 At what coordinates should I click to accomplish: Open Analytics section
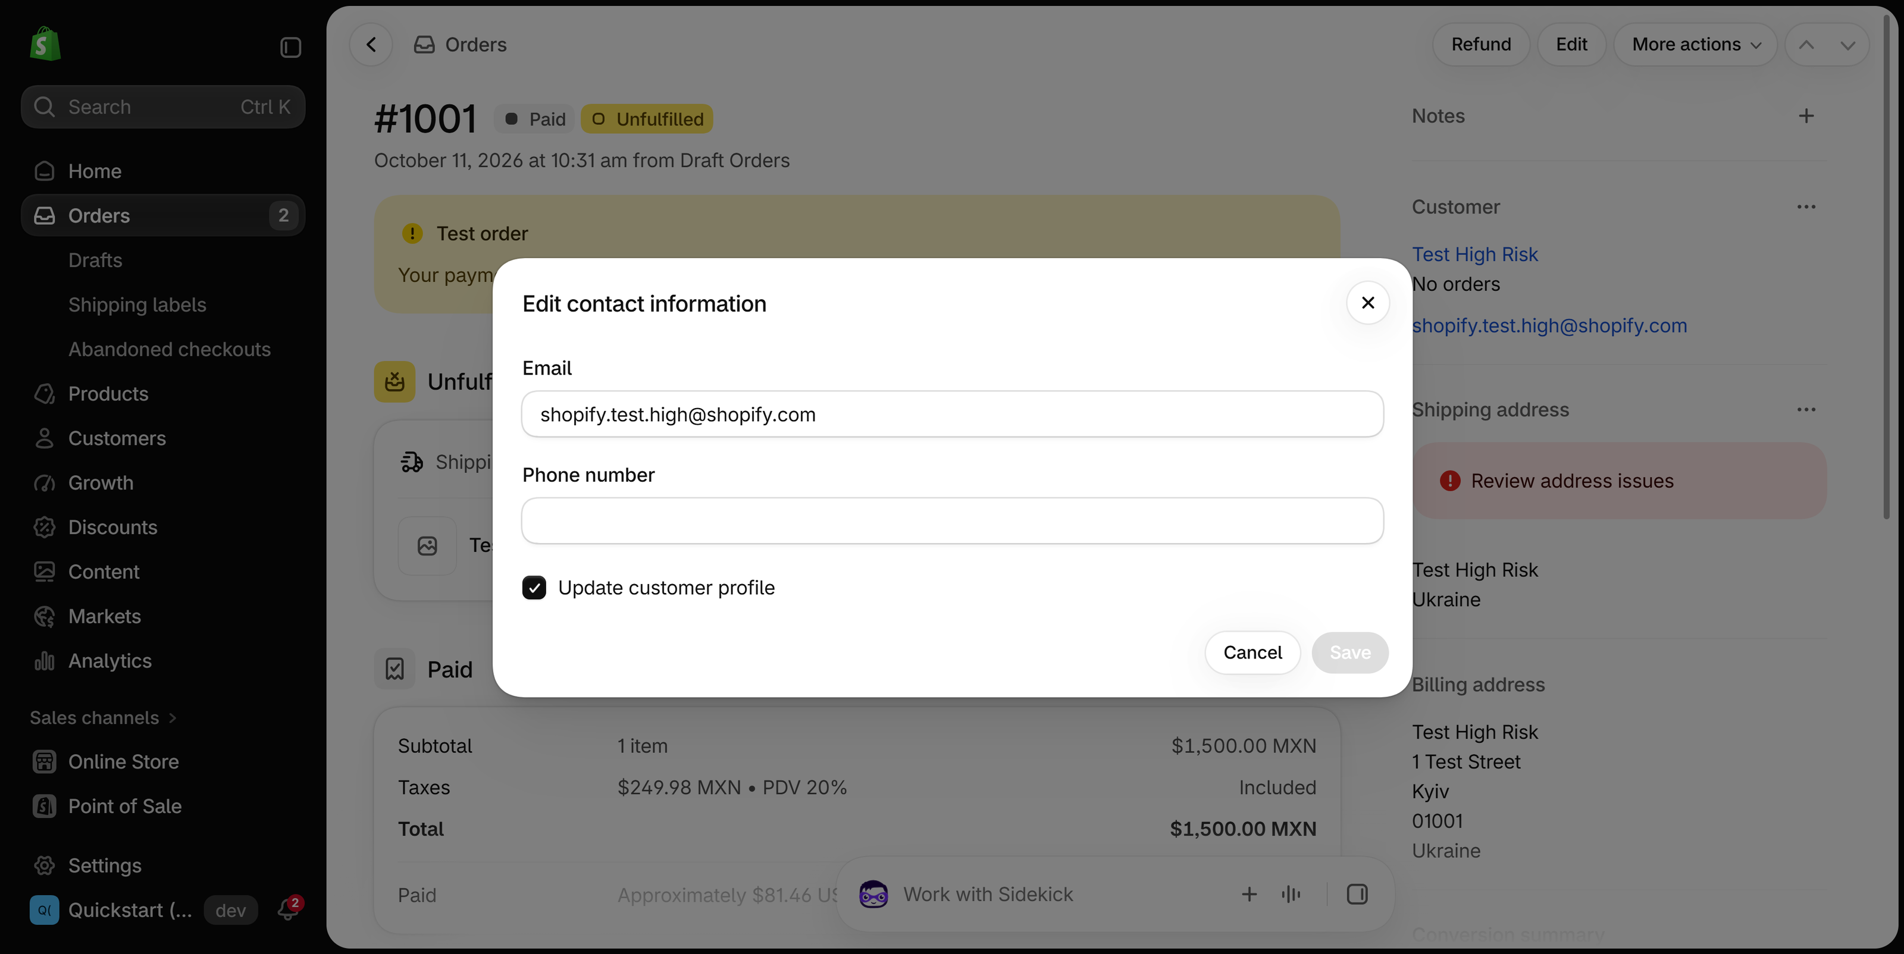coord(162,661)
